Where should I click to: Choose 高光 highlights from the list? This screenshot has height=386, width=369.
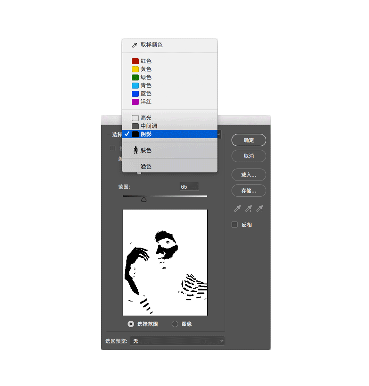[146, 118]
